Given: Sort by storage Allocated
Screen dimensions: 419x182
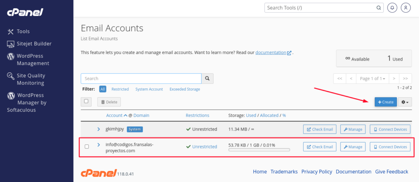Looking at the screenshot, I should [x=269, y=115].
